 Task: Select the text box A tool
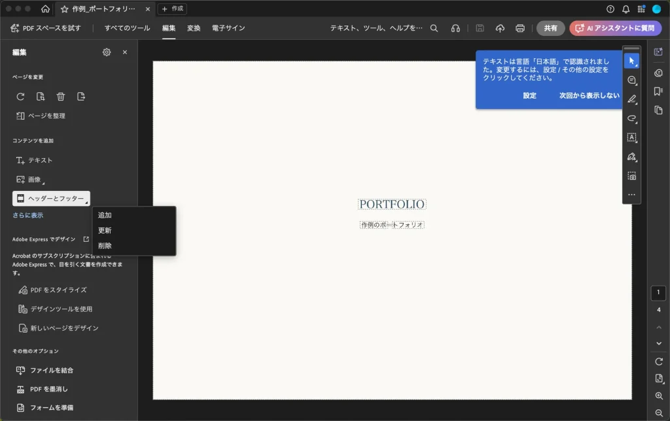click(x=631, y=137)
